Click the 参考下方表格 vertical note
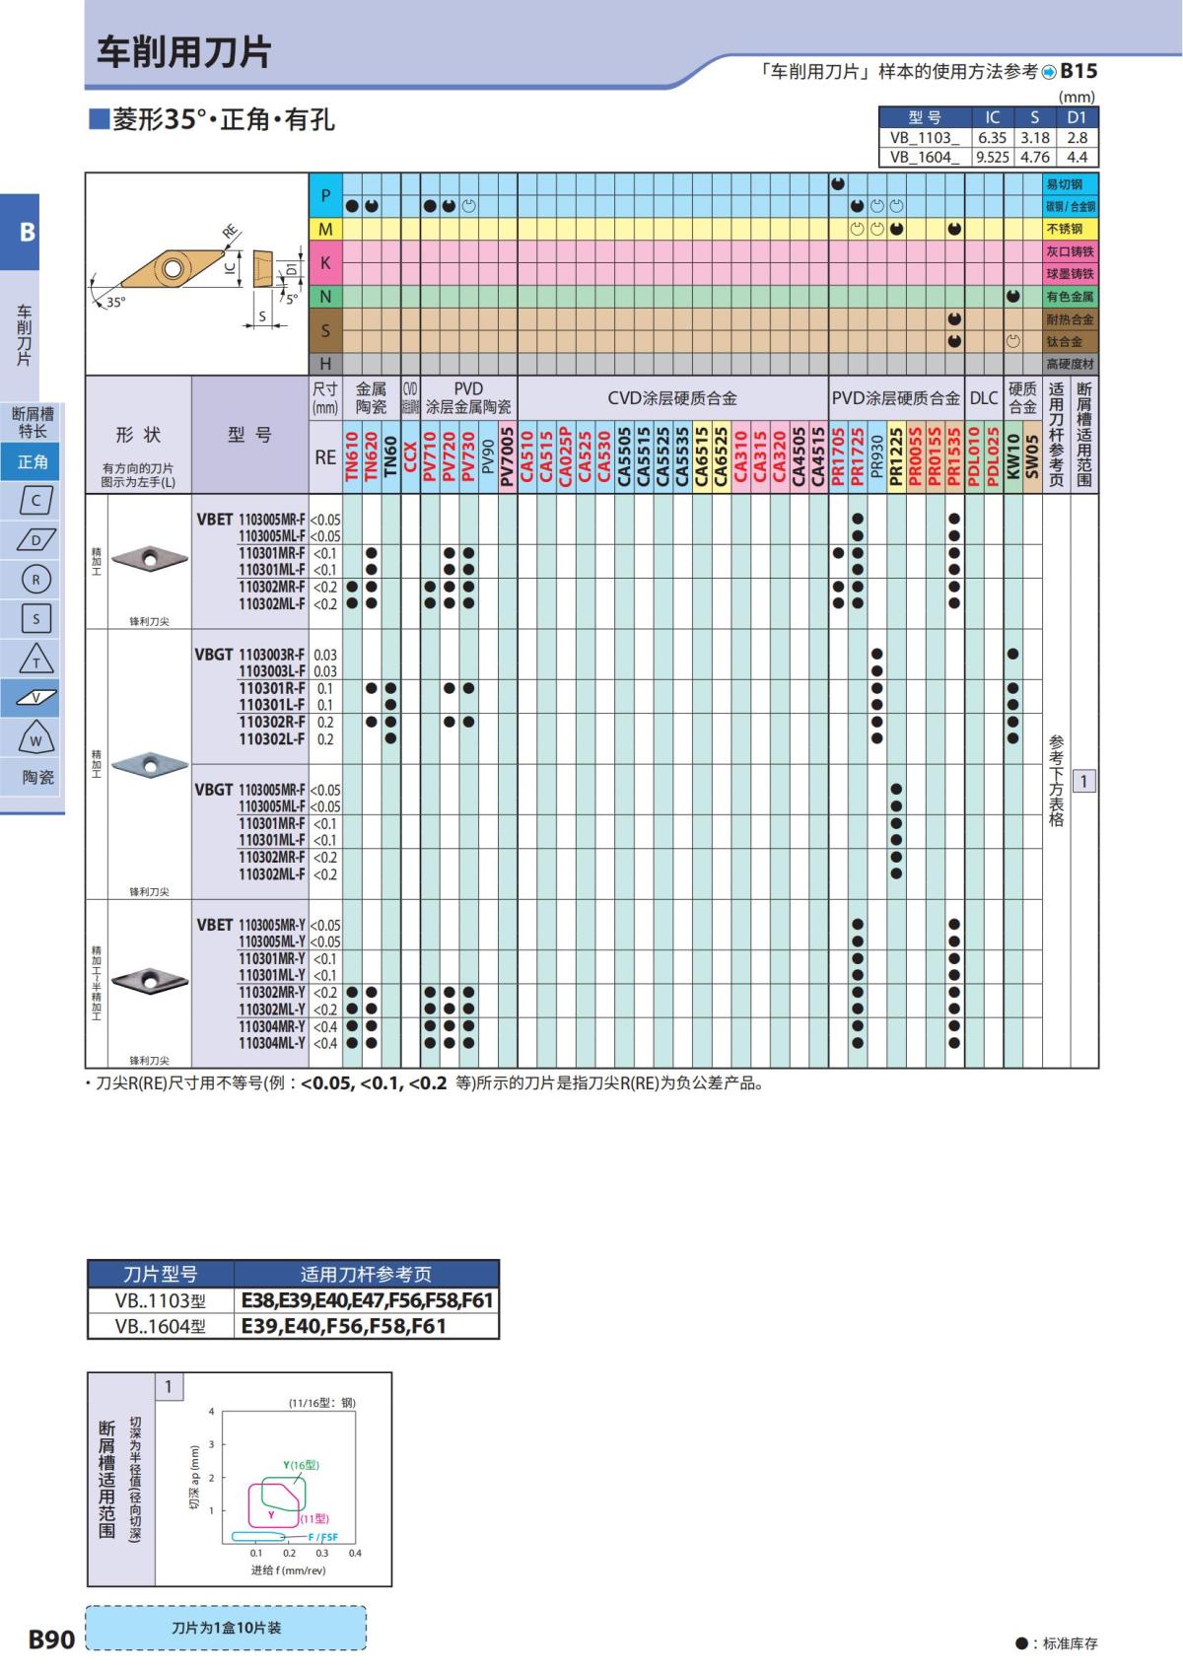Viewport: 1183px width, 1673px height. coord(1056,780)
